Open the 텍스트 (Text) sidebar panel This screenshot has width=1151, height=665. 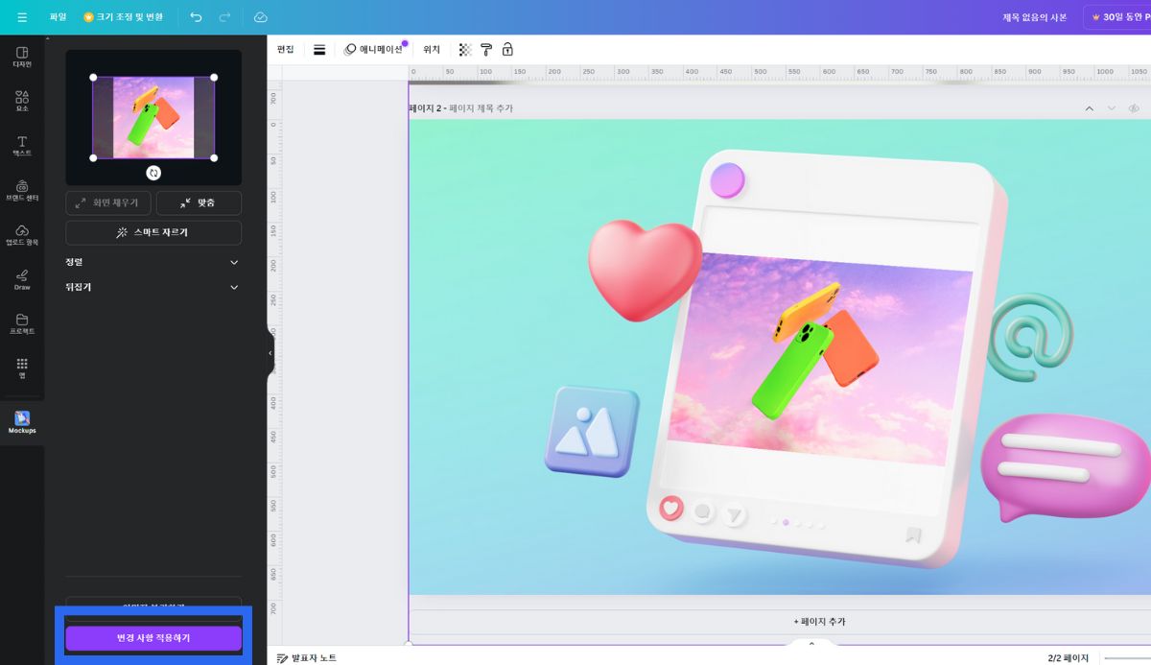coord(22,146)
